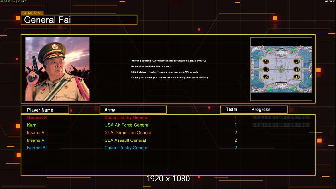Click the 16:19:51 clock readout
Screen dimensions: 336x189
tap(22, 1)
